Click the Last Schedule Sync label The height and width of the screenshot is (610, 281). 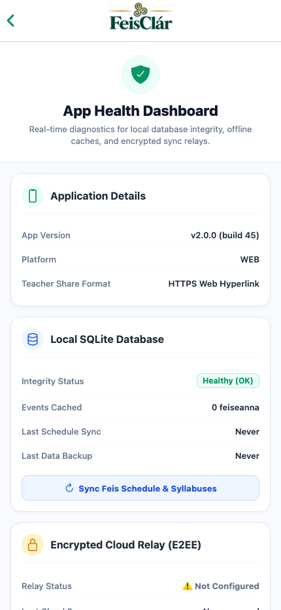click(61, 431)
